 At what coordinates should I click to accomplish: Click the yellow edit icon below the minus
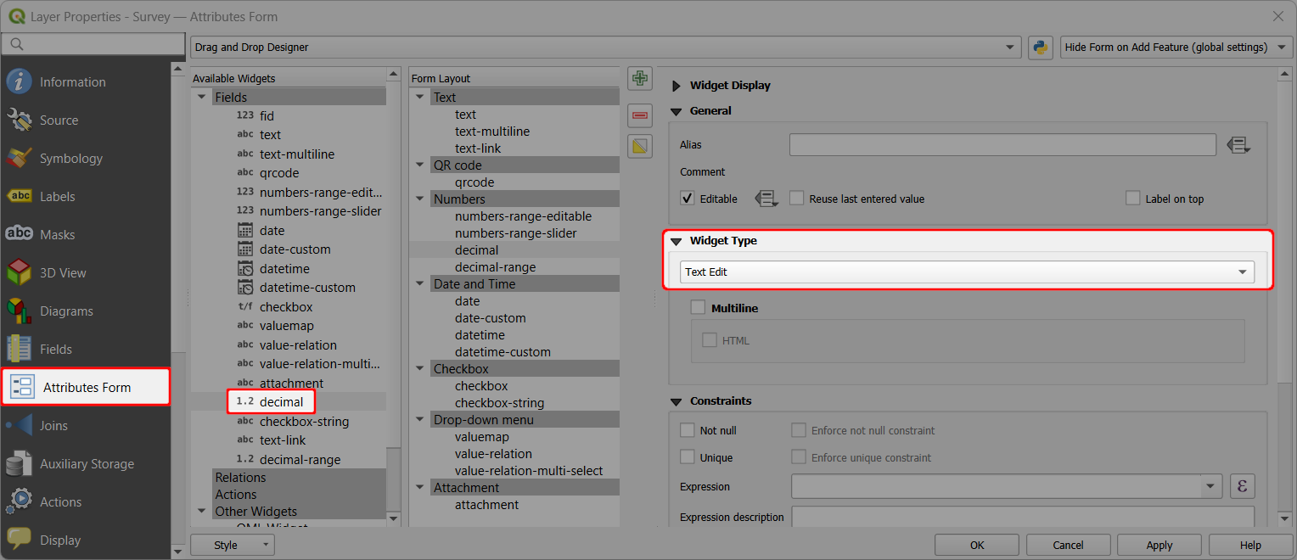click(x=640, y=145)
